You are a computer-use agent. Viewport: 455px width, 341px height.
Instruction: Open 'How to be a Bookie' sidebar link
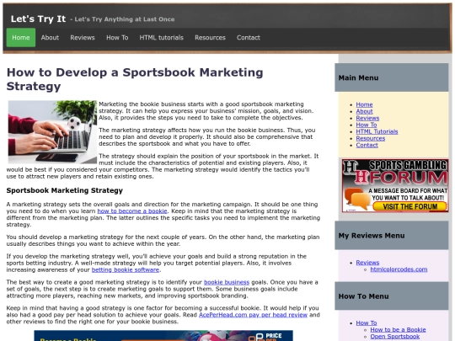coord(398,330)
